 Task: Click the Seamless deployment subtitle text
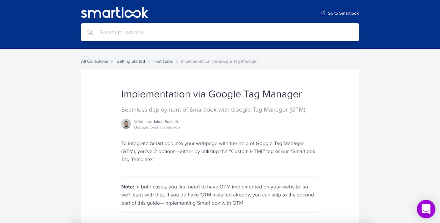[214, 110]
